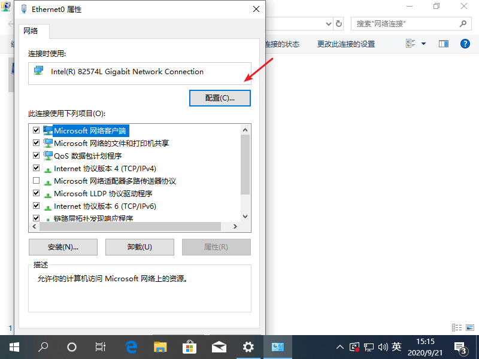Screen dimensions: 479x359
Task: Click the network tray icon
Action: point(369,347)
